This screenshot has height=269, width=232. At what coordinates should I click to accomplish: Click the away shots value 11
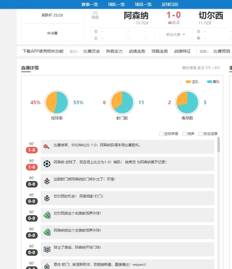[x=141, y=103]
